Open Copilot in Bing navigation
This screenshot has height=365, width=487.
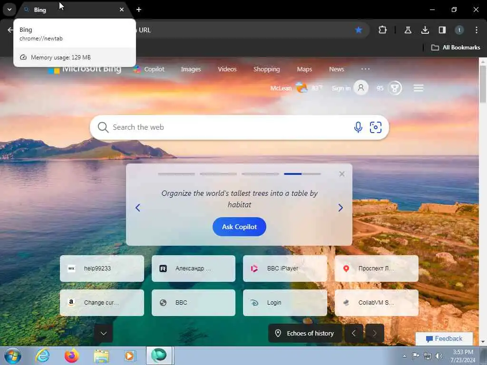pos(149,69)
